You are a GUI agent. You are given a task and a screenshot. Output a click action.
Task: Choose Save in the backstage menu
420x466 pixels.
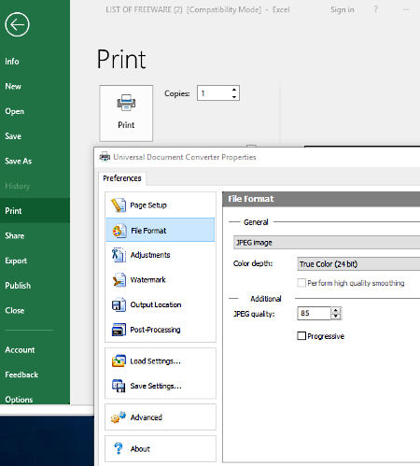[35, 136]
